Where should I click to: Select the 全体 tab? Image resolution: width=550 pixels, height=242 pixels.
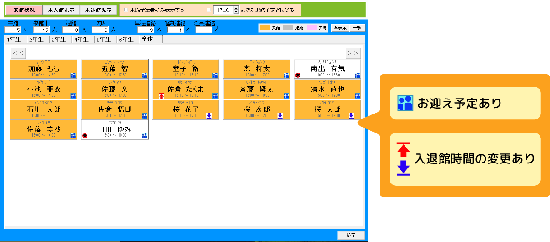(x=150, y=39)
